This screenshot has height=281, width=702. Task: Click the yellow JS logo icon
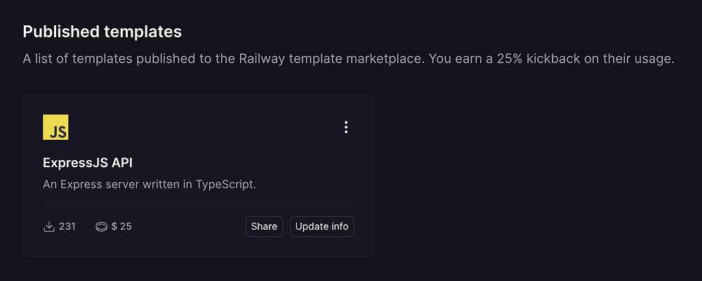coord(55,127)
